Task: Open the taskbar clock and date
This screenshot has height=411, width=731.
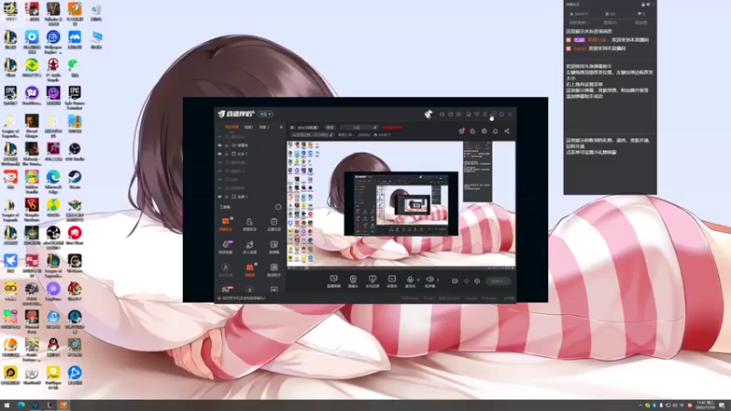Action: 705,406
